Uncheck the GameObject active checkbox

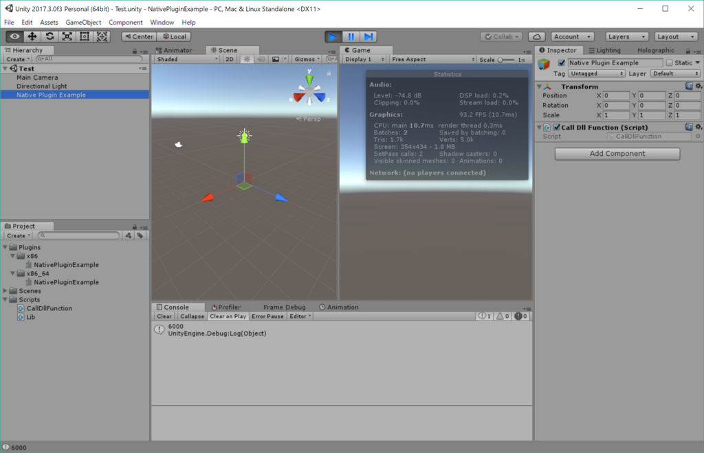click(x=561, y=62)
